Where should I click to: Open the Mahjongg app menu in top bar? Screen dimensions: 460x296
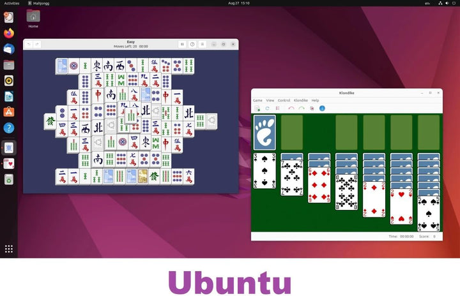39,3
